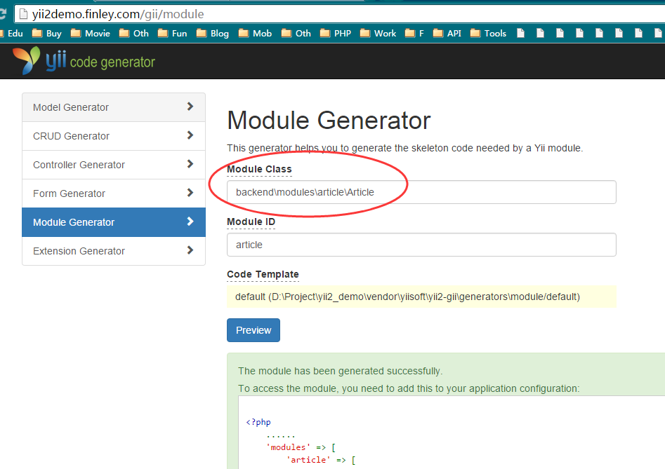665x469 pixels.
Task: Open the API bookmarks folder
Action: click(x=447, y=33)
